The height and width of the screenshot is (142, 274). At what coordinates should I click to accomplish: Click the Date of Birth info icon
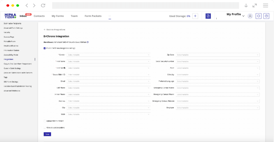tap(64, 75)
